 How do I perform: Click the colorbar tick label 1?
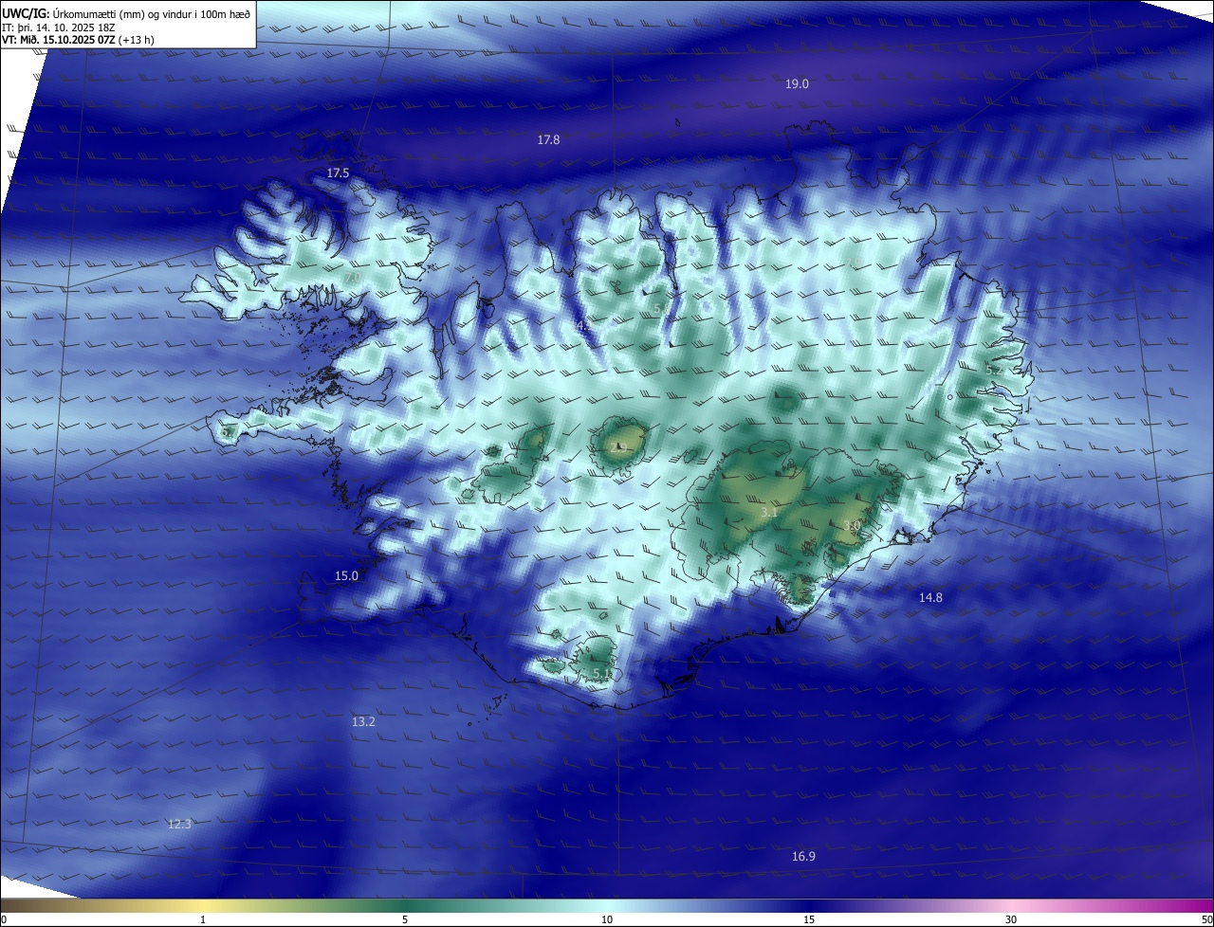(x=203, y=919)
